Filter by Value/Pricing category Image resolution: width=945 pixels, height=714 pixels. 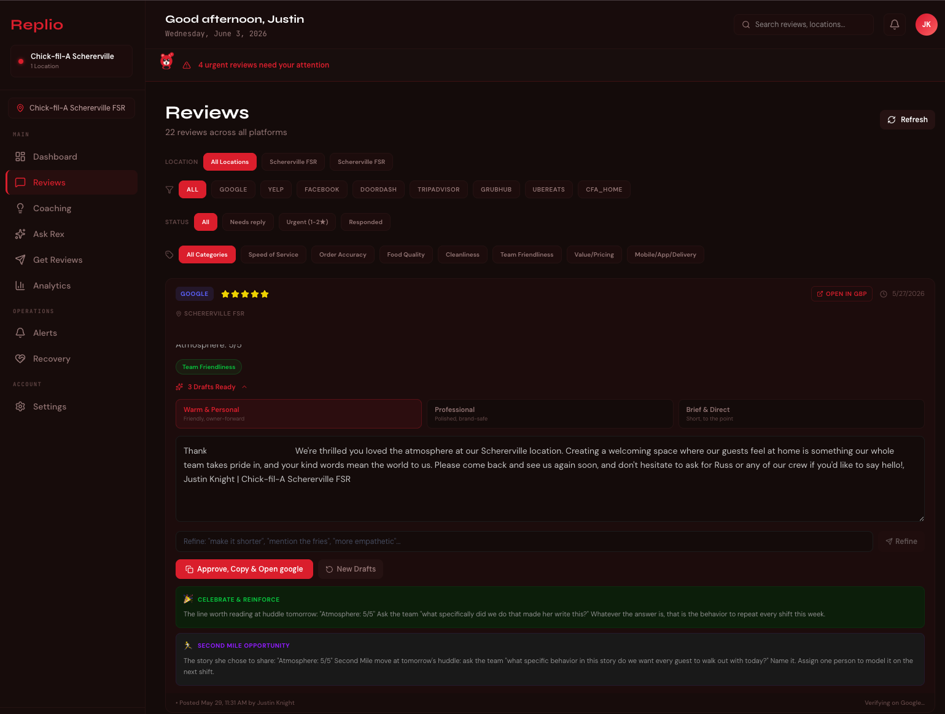pos(594,255)
